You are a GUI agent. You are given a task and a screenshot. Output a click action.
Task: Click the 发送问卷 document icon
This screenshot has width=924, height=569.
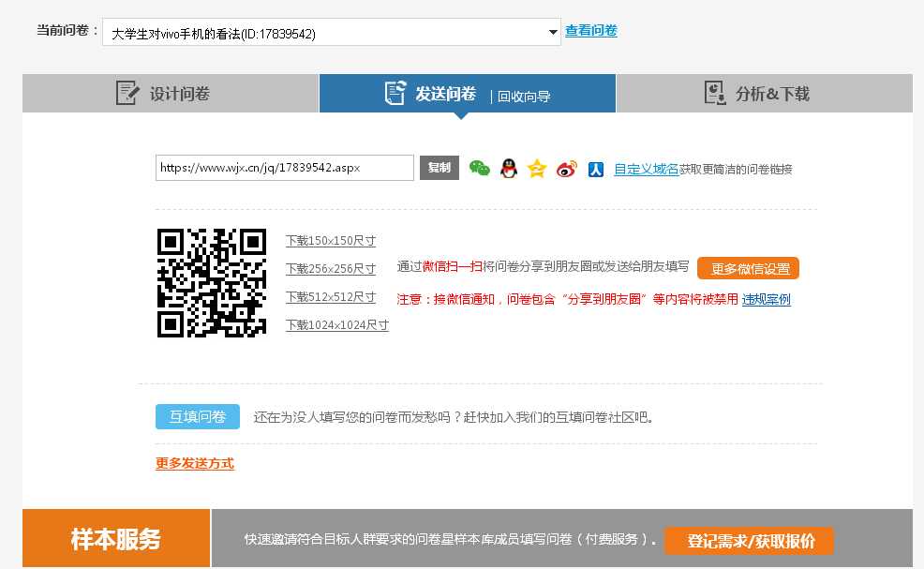tap(395, 93)
